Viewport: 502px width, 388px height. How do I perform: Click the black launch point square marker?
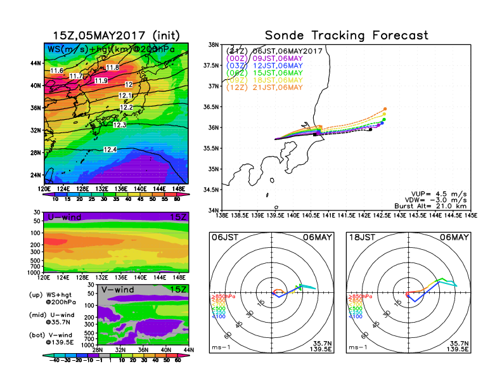(x=315, y=134)
